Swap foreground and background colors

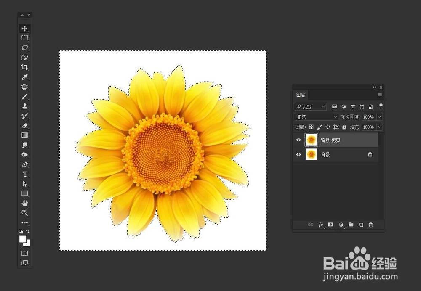(x=28, y=231)
